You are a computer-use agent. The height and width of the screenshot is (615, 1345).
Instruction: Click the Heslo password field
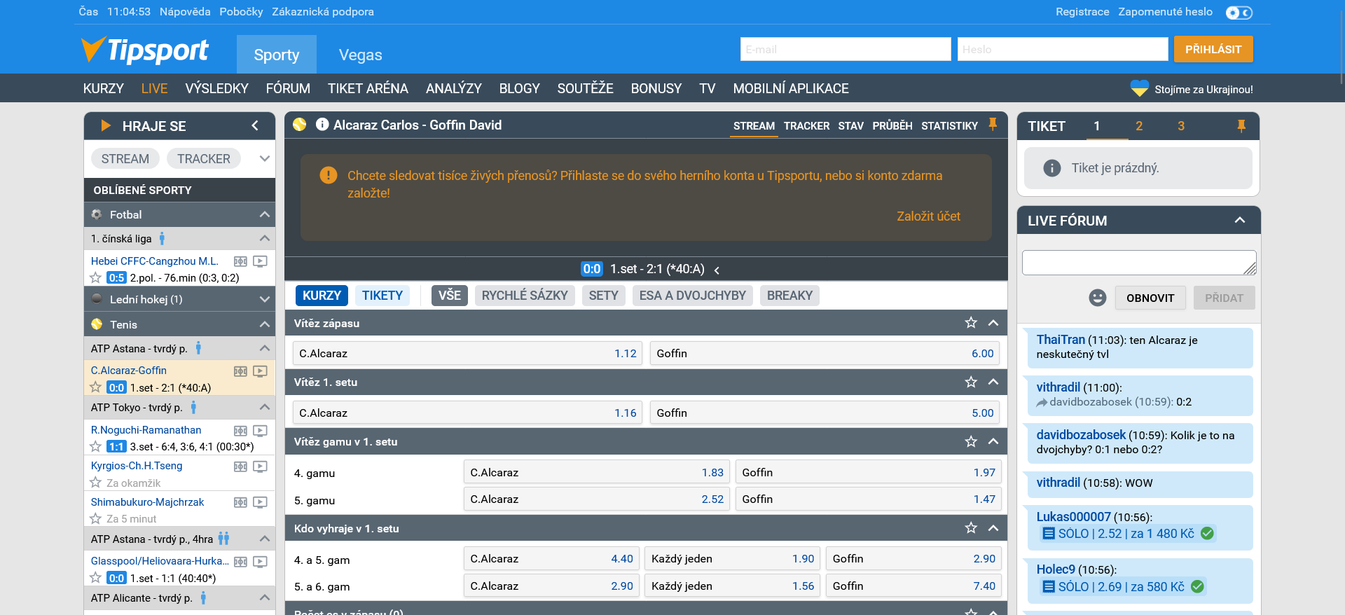point(1063,49)
